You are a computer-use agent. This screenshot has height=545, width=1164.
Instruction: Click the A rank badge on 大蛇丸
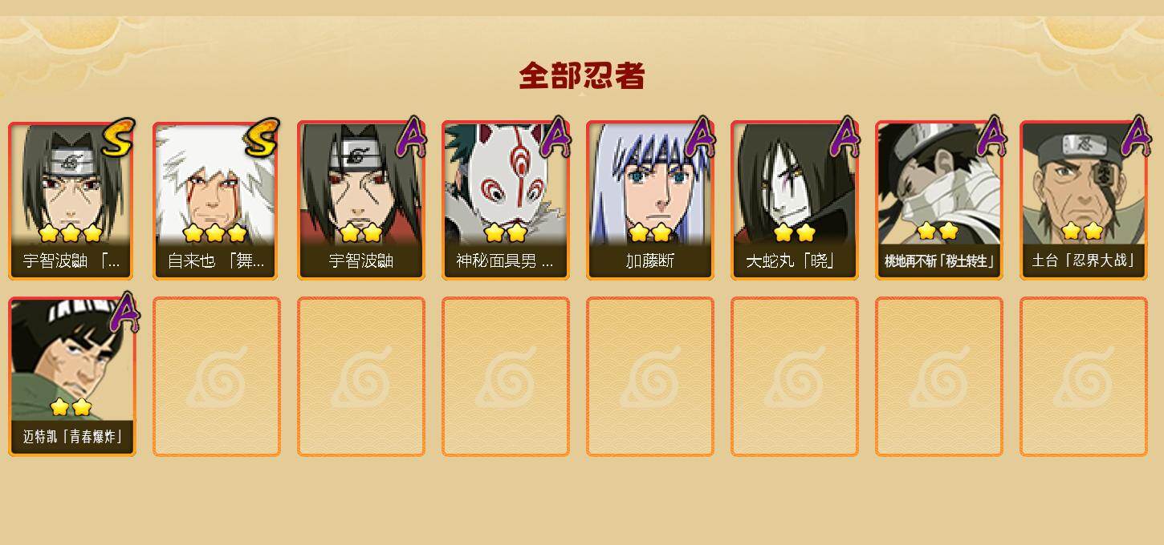click(845, 136)
